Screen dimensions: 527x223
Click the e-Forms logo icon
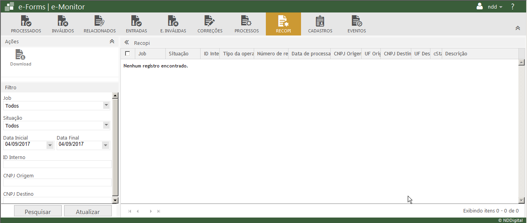pyautogui.click(x=9, y=7)
